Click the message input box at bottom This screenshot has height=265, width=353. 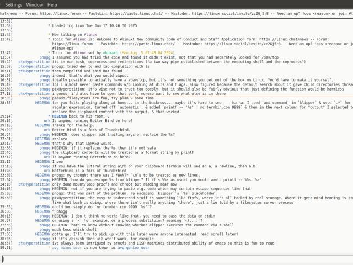coord(176,258)
